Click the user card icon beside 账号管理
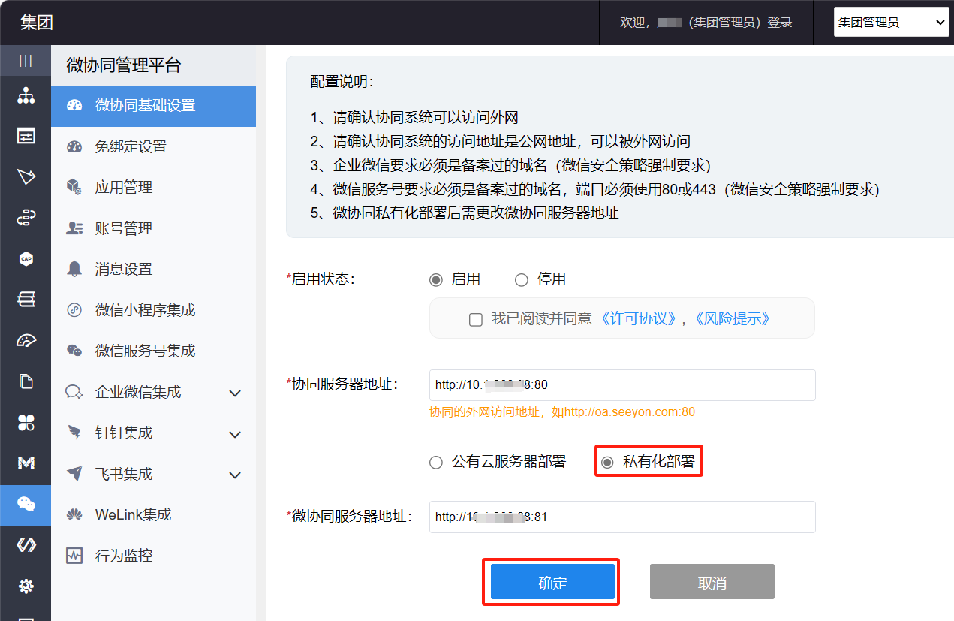 pos(74,228)
